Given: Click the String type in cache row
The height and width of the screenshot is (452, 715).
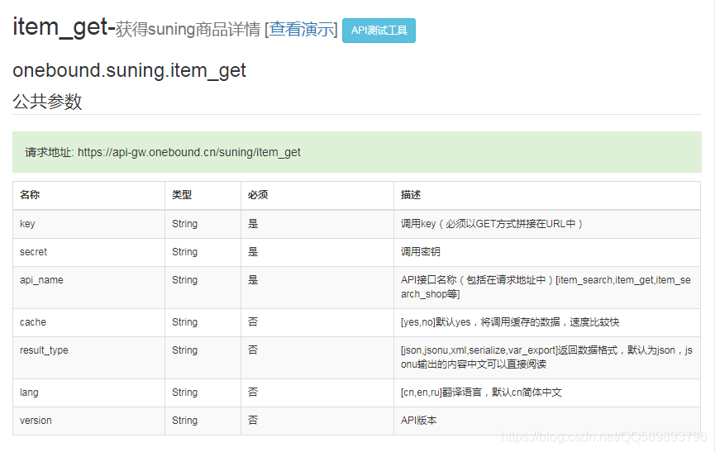Looking at the screenshot, I should (184, 322).
